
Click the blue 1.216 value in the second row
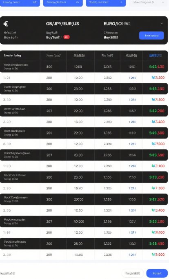[132, 78]
